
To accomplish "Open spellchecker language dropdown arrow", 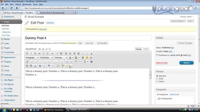I will [87, 62].
